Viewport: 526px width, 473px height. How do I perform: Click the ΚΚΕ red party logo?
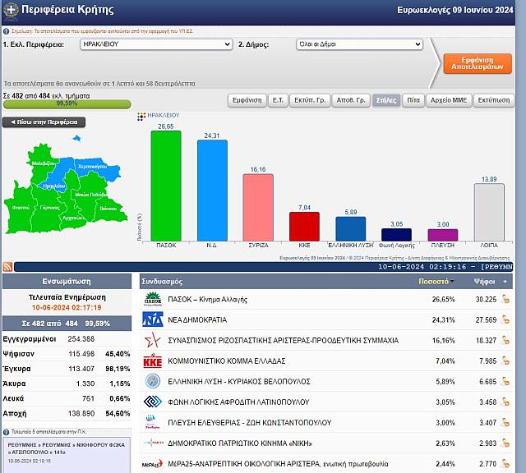(x=153, y=361)
